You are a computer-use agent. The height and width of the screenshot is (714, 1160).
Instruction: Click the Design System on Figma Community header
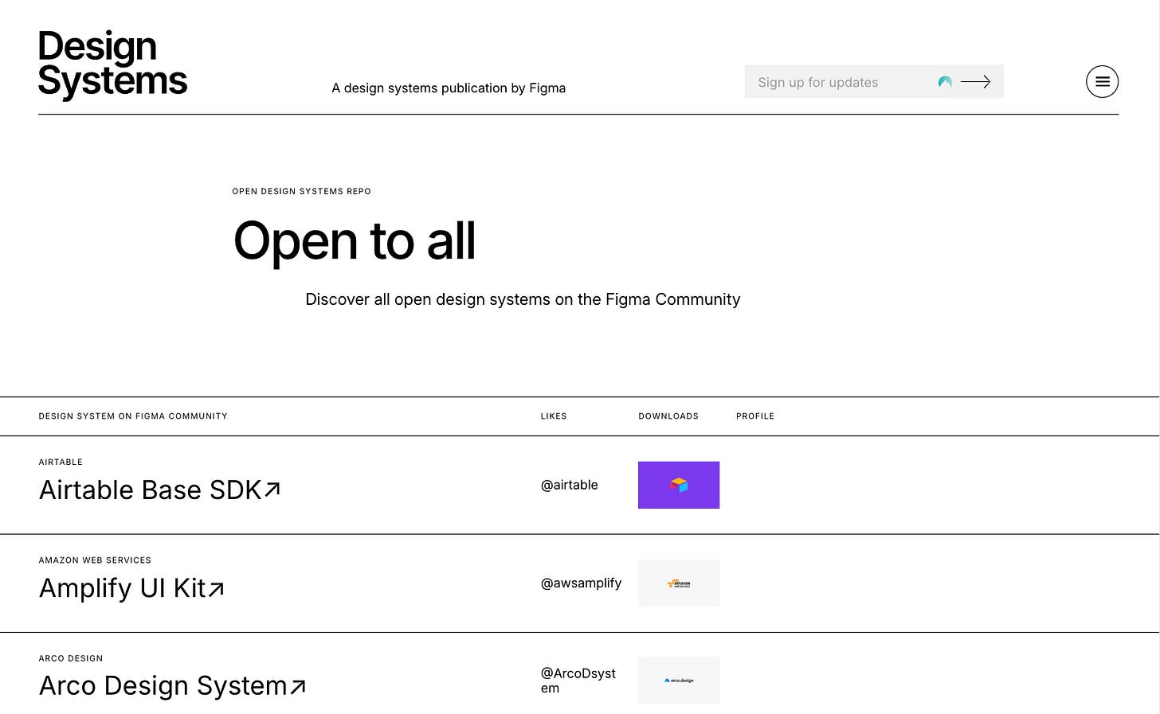coord(133,416)
